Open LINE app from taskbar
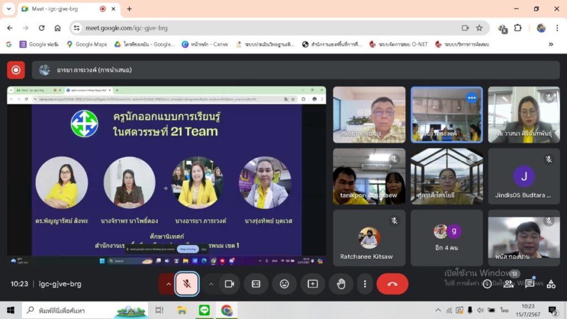This screenshot has width=567, height=319. [204, 310]
